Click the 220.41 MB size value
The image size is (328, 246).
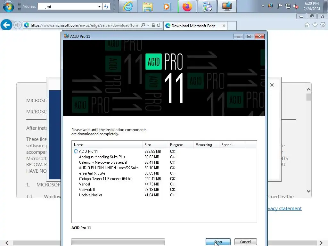(153, 178)
